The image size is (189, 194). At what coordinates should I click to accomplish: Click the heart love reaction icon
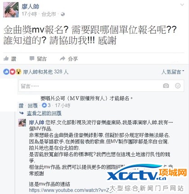coord(13,72)
